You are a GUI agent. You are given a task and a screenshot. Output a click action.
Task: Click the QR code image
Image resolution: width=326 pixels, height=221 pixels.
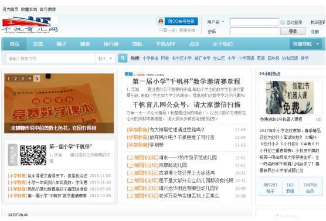tap(33, 155)
